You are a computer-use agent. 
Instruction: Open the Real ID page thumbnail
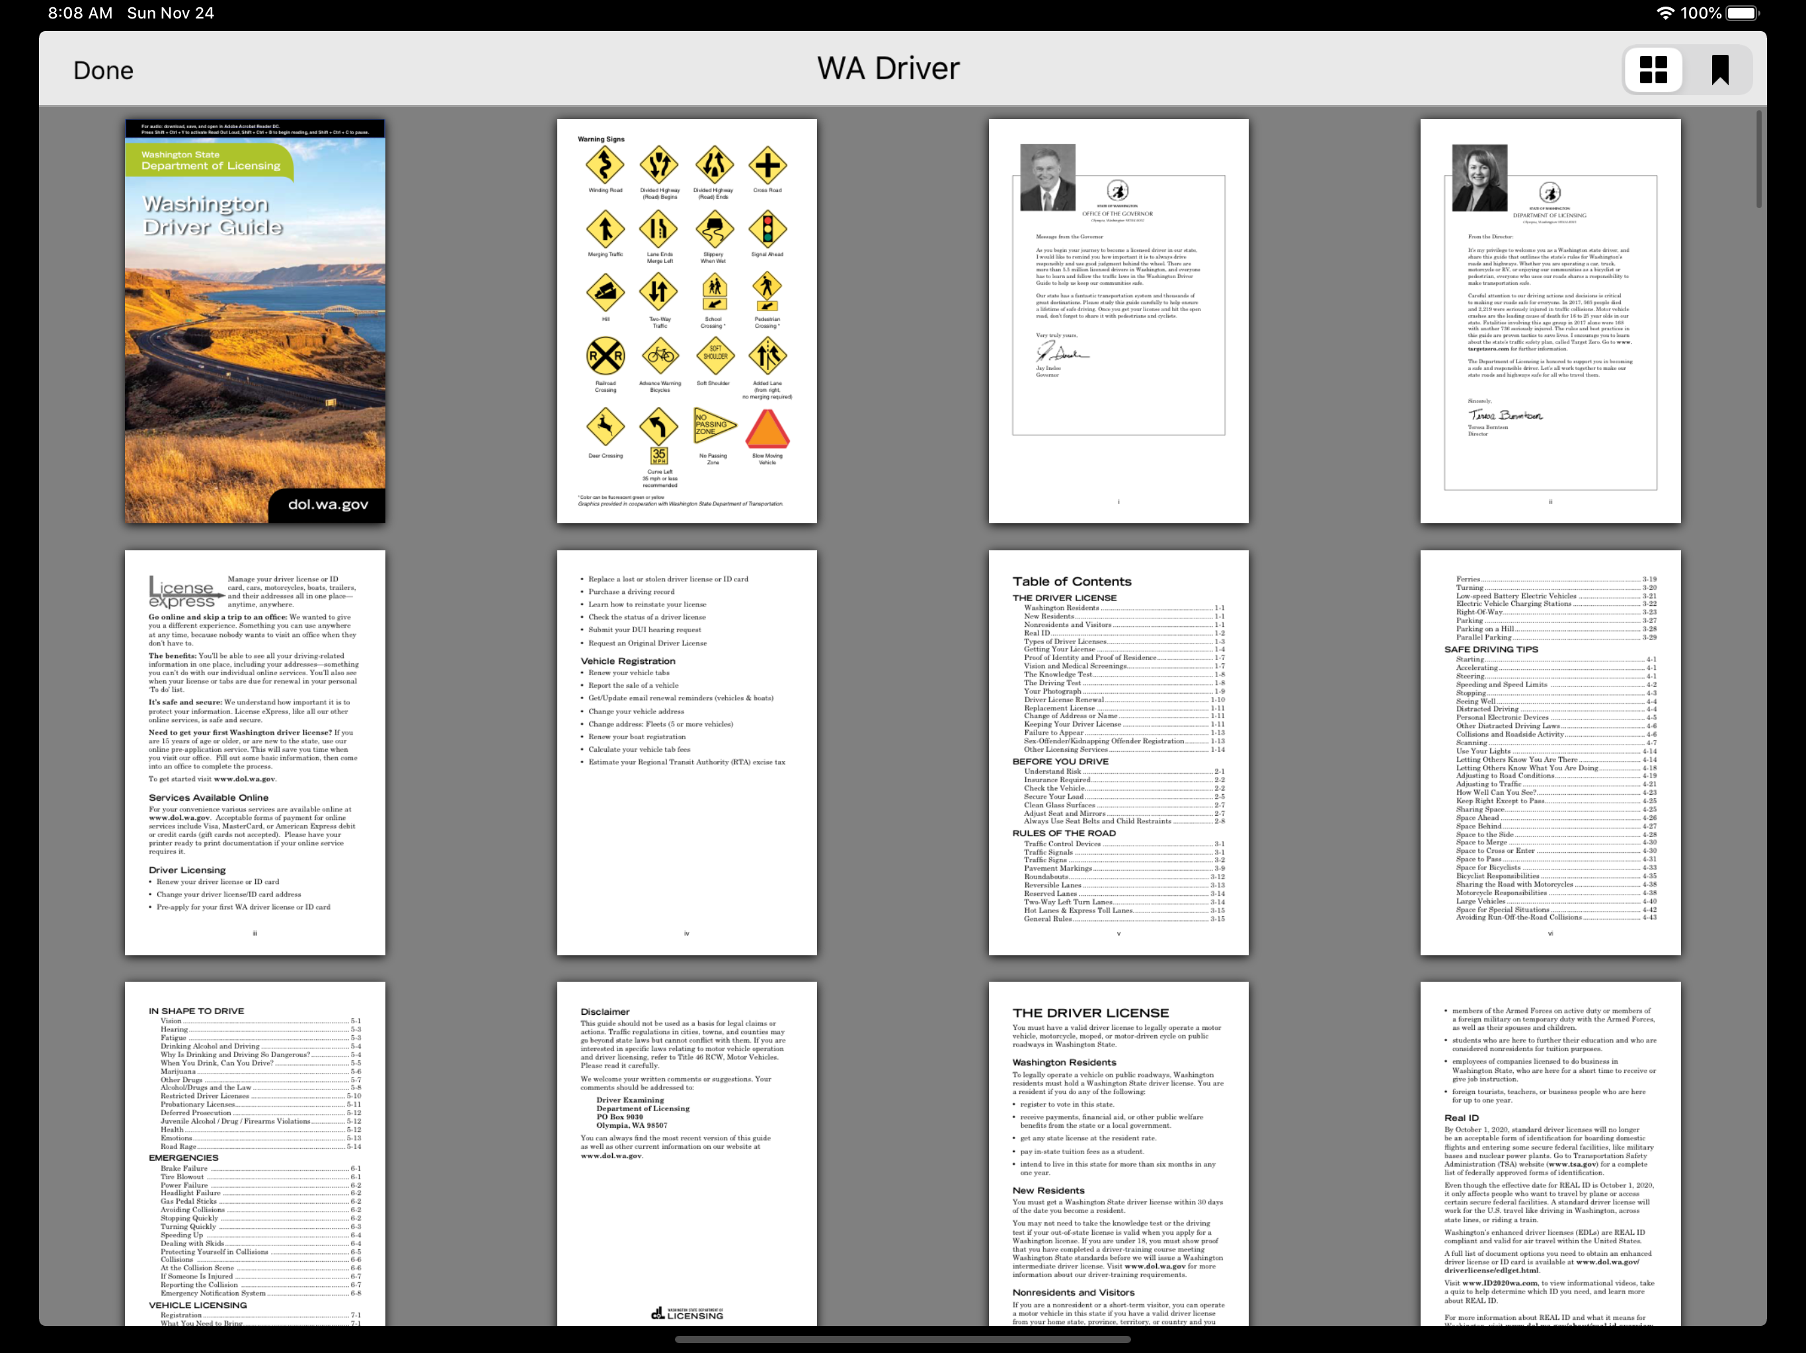[1550, 1153]
